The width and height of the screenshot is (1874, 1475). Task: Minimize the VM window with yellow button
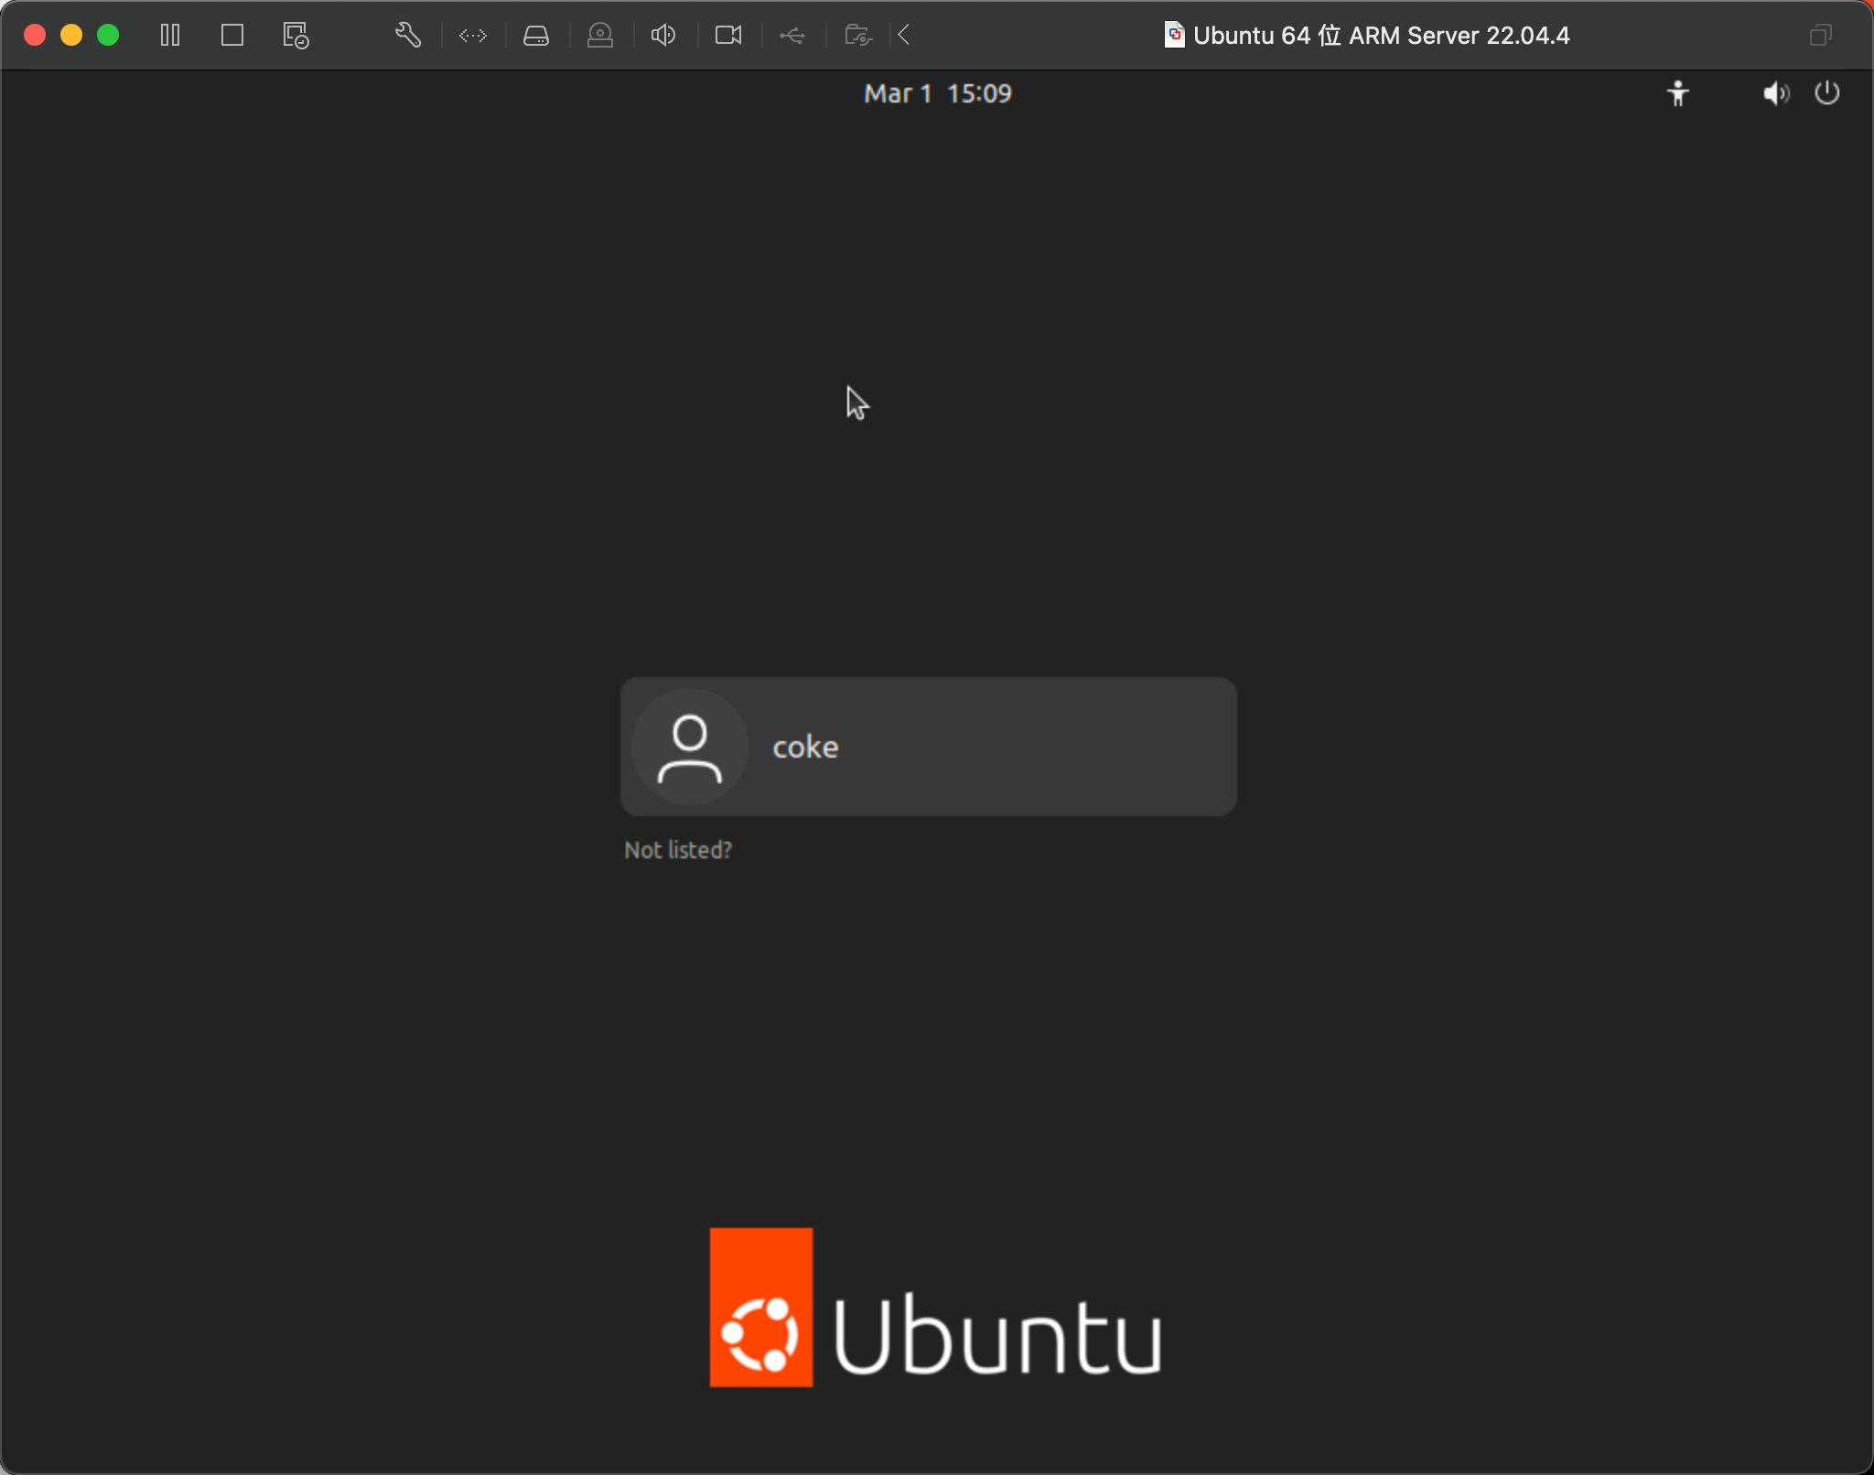tap(71, 36)
